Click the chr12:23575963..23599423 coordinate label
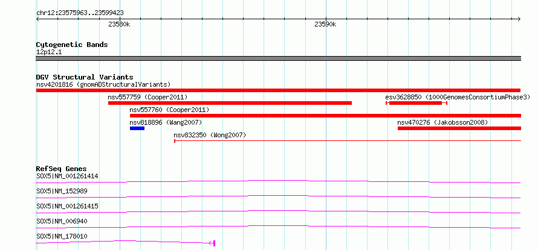The image size is (538, 250). (x=80, y=13)
